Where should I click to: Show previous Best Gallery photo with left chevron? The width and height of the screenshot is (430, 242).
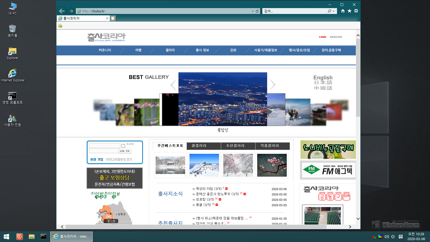(173, 85)
